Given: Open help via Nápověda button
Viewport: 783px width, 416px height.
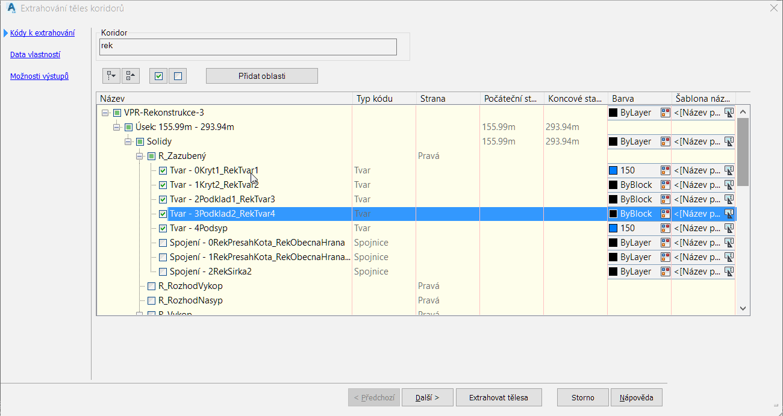Looking at the screenshot, I should 637,397.
